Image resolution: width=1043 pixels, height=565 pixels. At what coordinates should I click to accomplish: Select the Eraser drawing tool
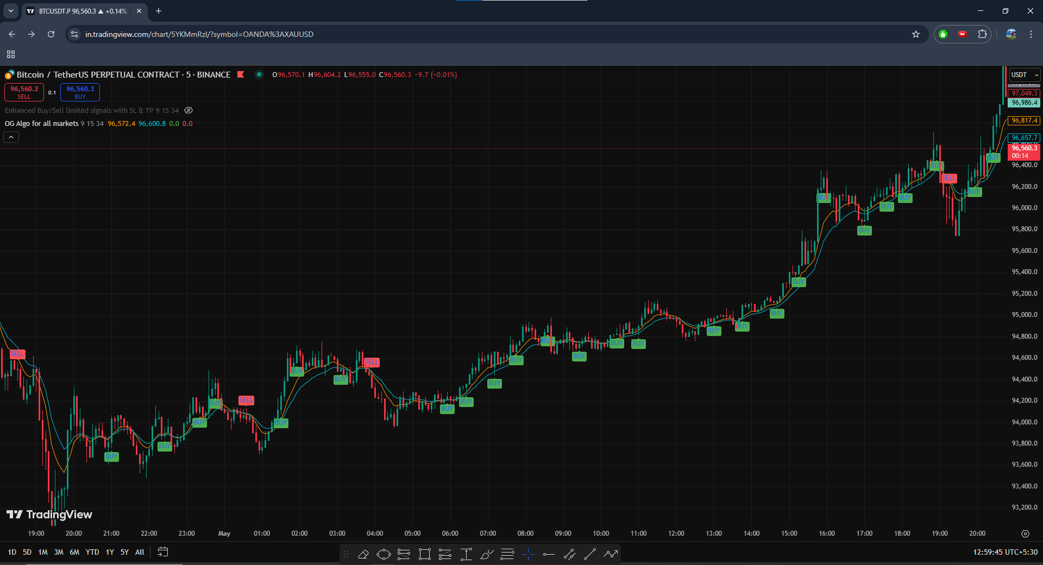363,554
